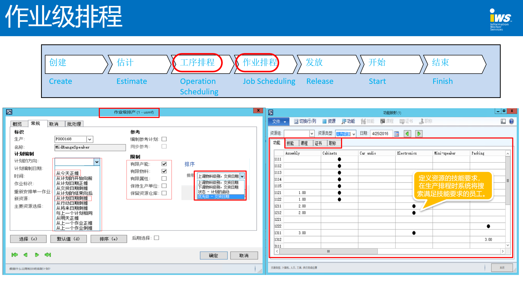Select 优先级 - 交货日期 option

(x=221, y=197)
